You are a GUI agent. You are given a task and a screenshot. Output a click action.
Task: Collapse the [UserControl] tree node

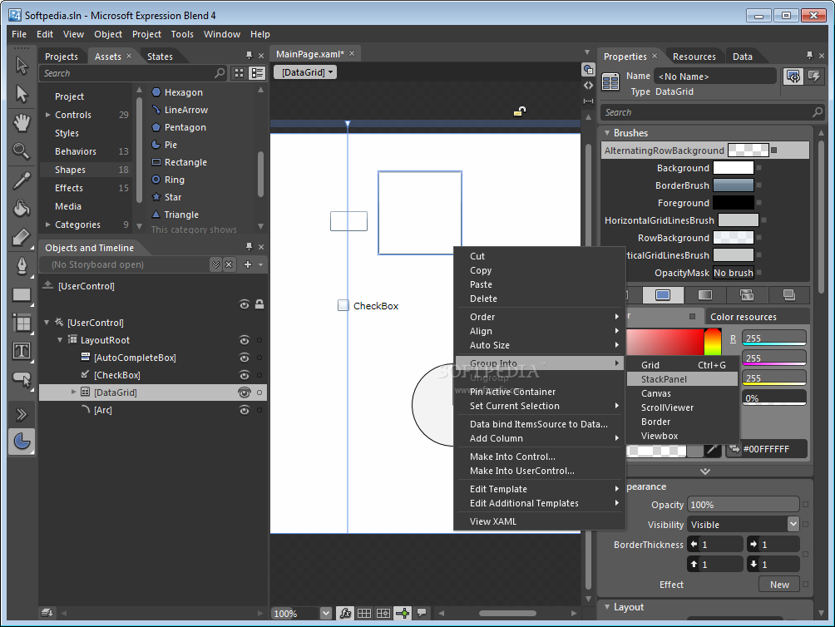click(x=47, y=323)
